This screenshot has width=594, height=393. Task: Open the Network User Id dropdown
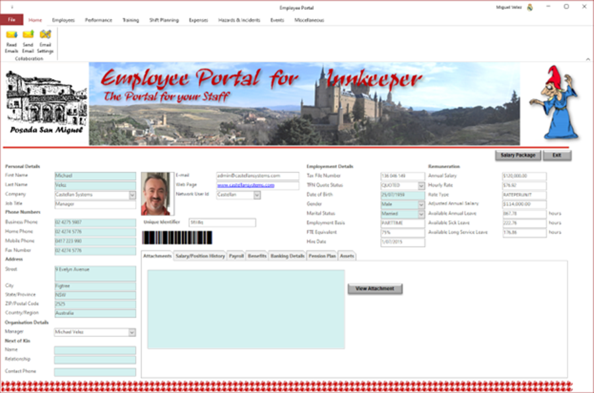[x=257, y=195]
